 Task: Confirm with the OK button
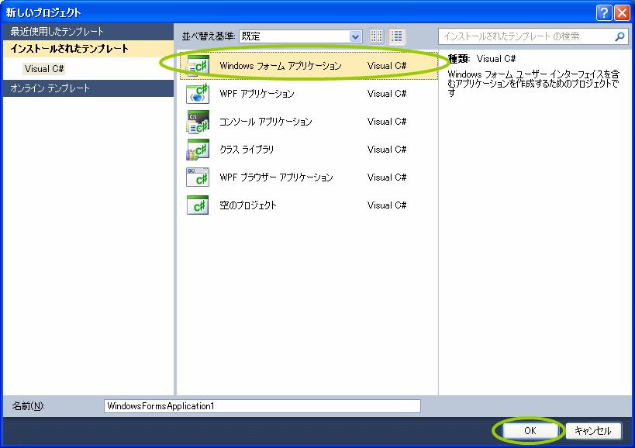click(x=530, y=431)
